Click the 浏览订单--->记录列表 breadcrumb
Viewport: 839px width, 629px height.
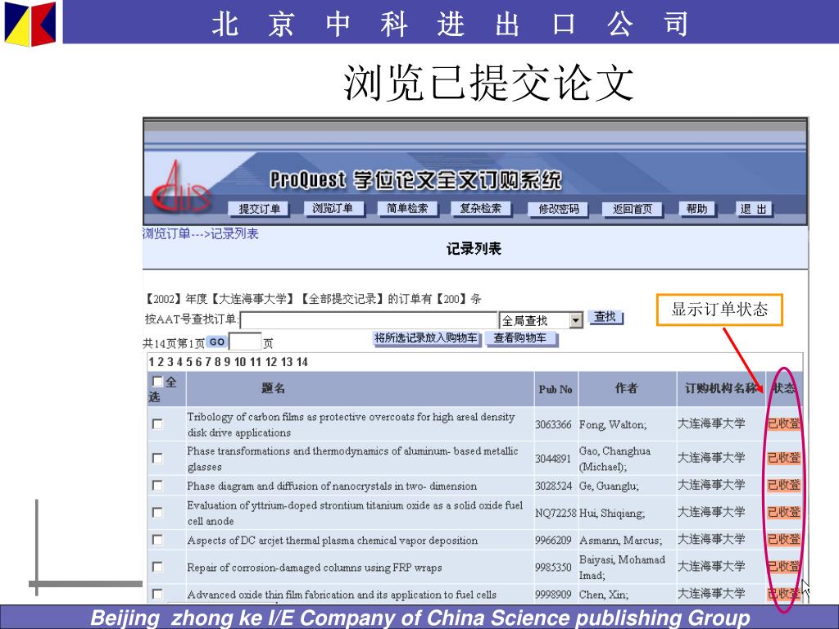coord(201,233)
